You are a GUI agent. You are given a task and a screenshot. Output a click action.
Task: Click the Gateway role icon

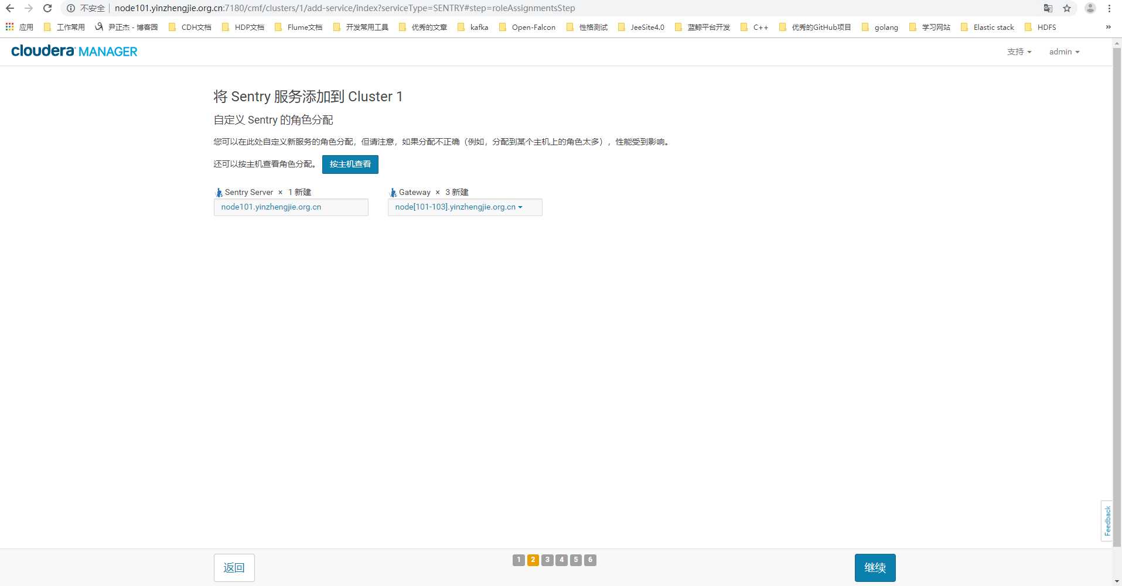pyautogui.click(x=393, y=193)
